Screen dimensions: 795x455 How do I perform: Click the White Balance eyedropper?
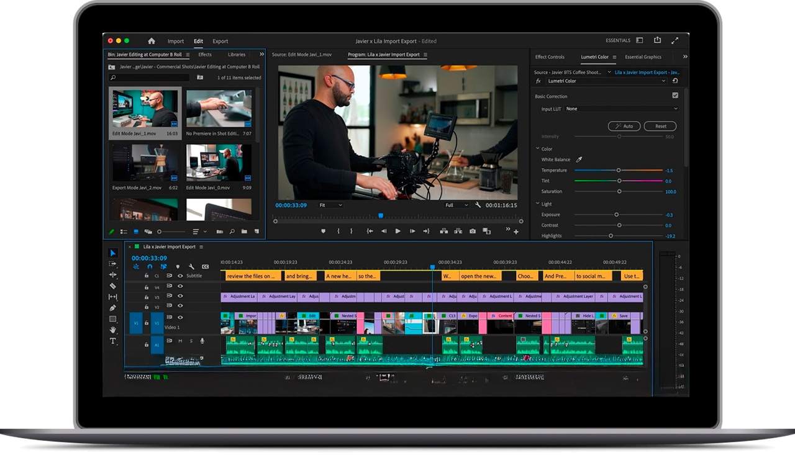pos(579,160)
